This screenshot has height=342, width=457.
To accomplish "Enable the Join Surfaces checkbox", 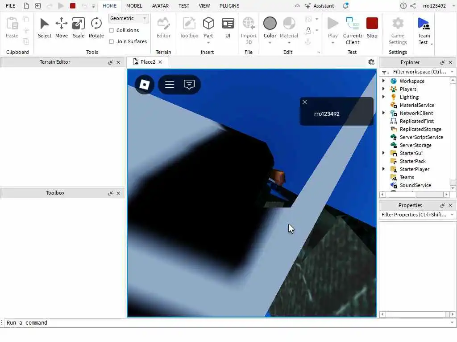I will coord(111,41).
